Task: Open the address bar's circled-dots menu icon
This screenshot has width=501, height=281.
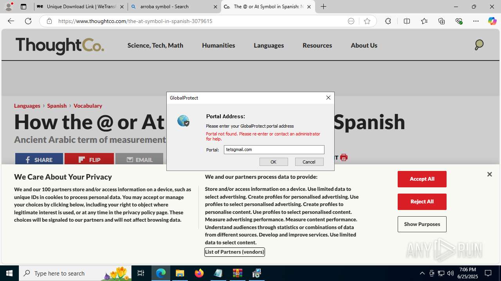Action: [x=351, y=21]
